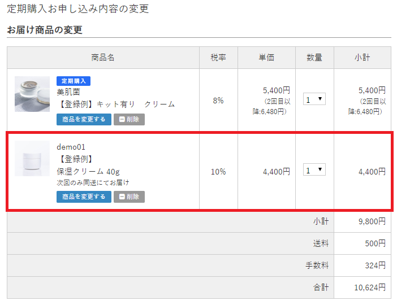Click the demo01 product name text
Viewport: 397px width, 305px height.
[x=71, y=147]
